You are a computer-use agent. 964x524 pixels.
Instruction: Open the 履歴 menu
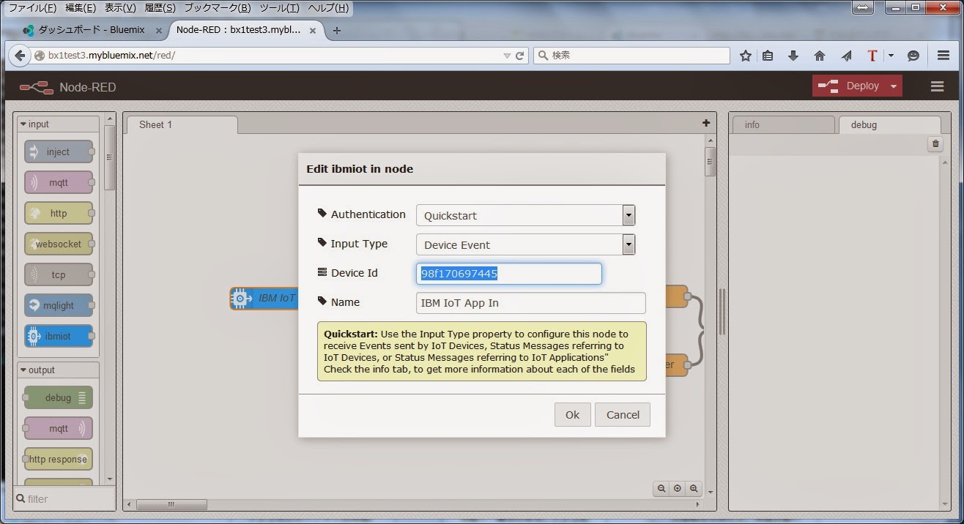click(x=160, y=8)
